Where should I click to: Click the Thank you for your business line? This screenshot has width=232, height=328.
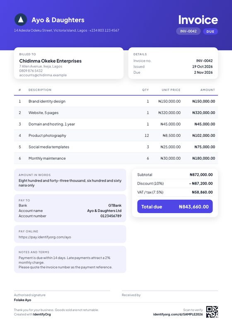(56, 310)
